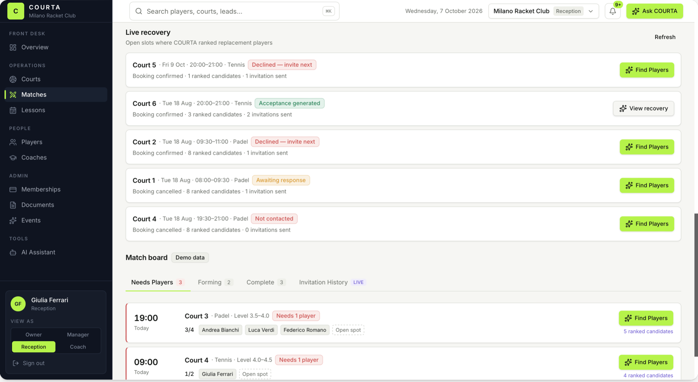This screenshot has width=698, height=382.
Task: Refresh the Live recovery list
Action: pyautogui.click(x=665, y=37)
